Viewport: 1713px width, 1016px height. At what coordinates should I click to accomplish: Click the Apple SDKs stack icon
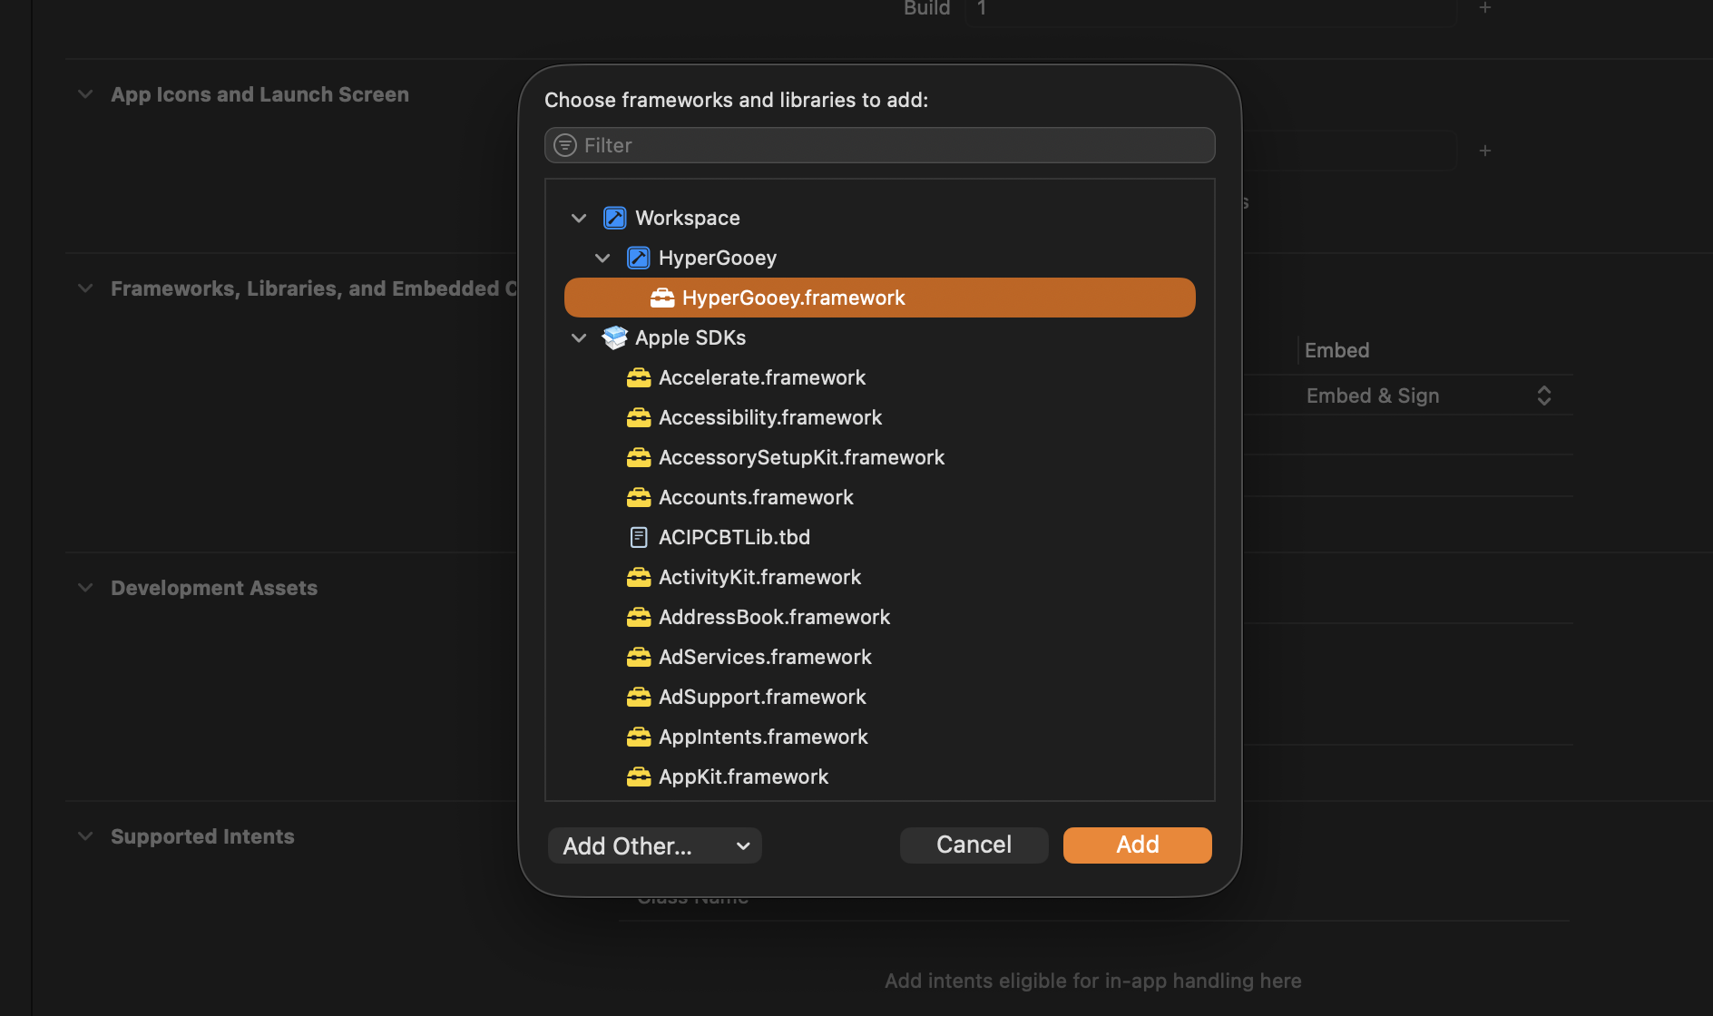coord(615,337)
